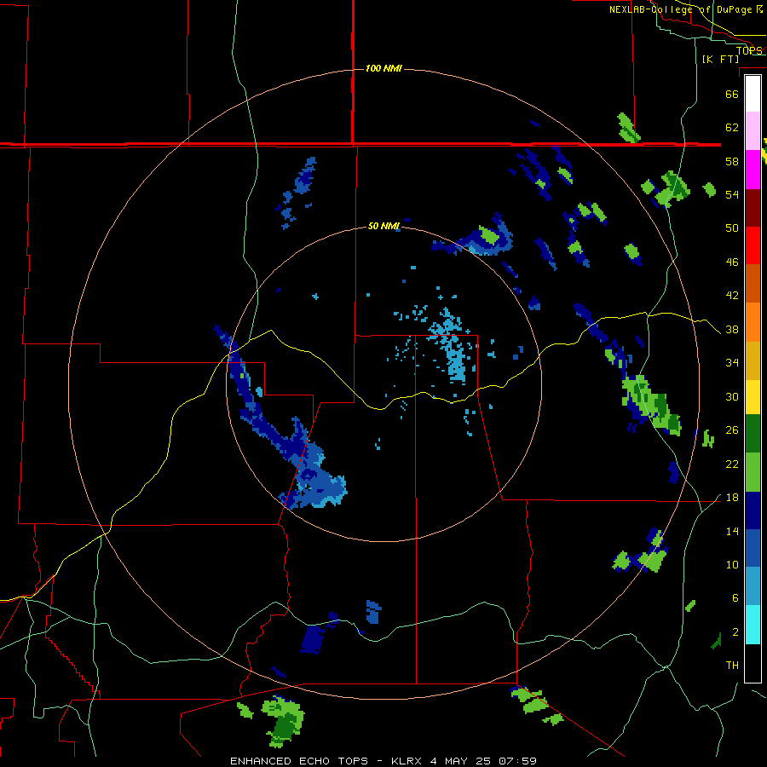Image resolution: width=767 pixels, height=767 pixels.
Task: Click the white 66 kft color swatch
Action: [x=753, y=94]
